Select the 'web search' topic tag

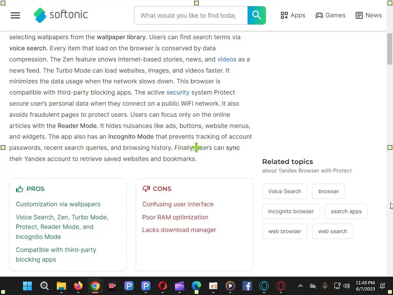(x=333, y=231)
